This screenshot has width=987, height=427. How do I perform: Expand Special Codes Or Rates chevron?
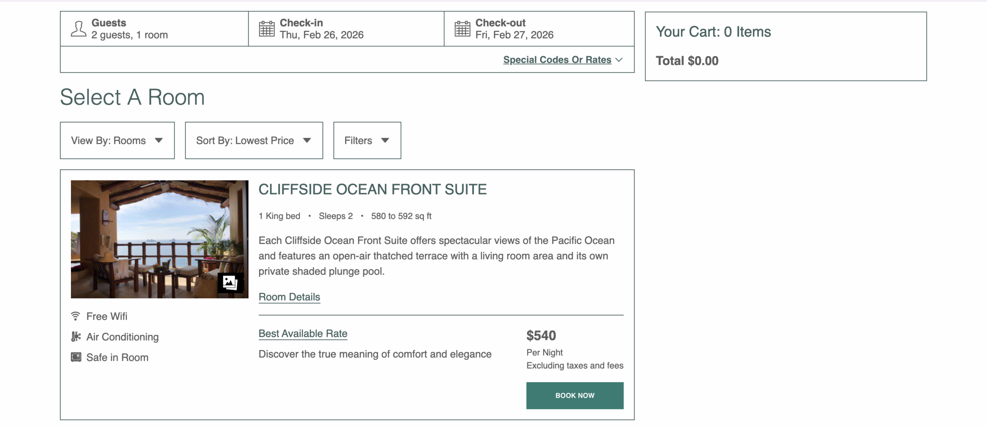pyautogui.click(x=619, y=60)
